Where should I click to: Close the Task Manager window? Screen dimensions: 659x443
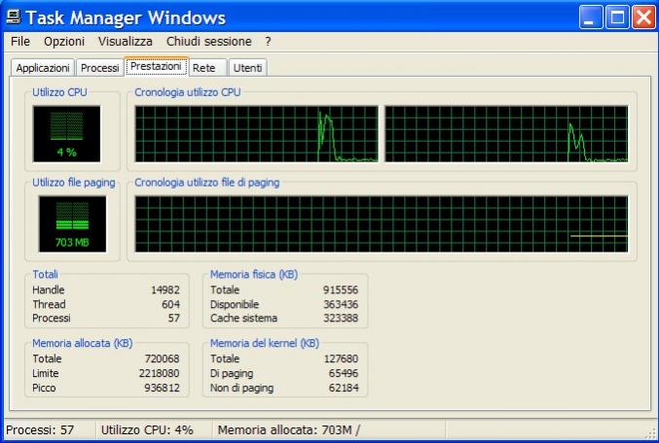(643, 17)
